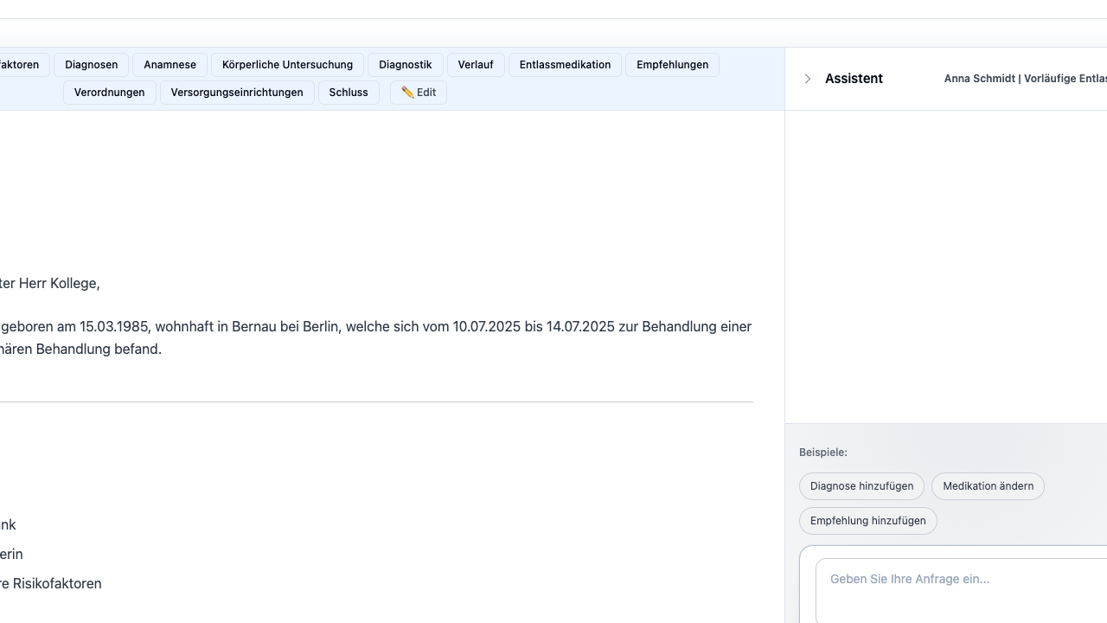Image resolution: width=1107 pixels, height=623 pixels.
Task: Navigate to the Verlauf section
Action: coord(476,65)
